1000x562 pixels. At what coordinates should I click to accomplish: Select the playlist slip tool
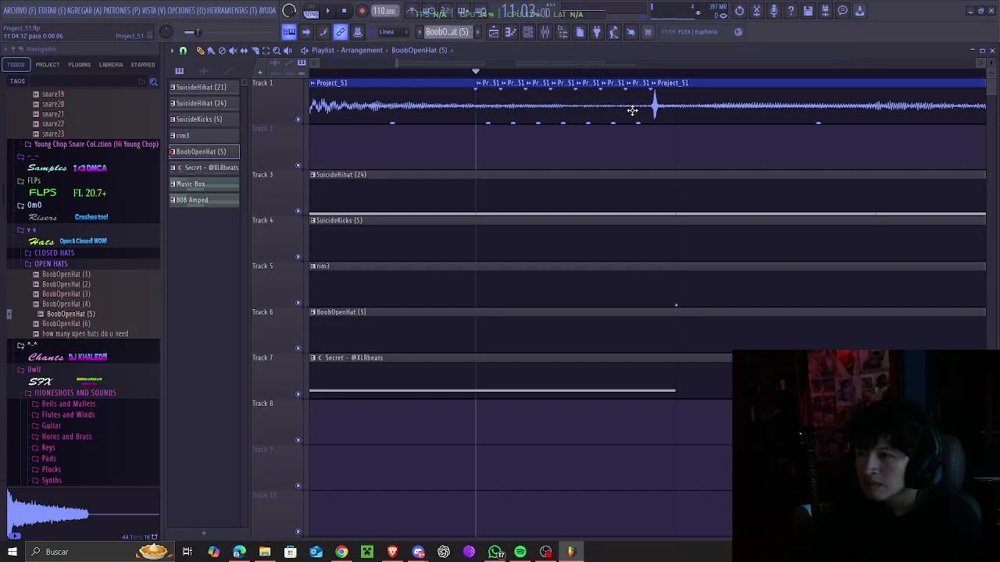pos(244,51)
